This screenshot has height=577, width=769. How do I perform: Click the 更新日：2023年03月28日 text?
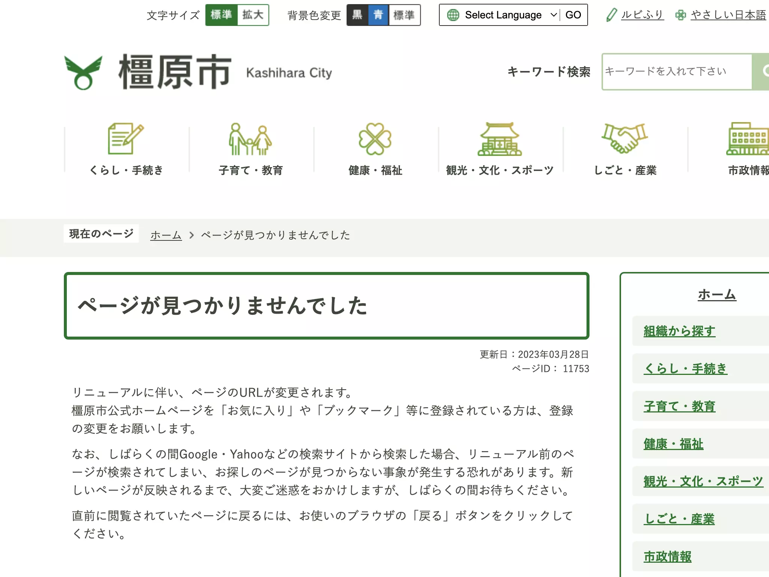pos(534,354)
